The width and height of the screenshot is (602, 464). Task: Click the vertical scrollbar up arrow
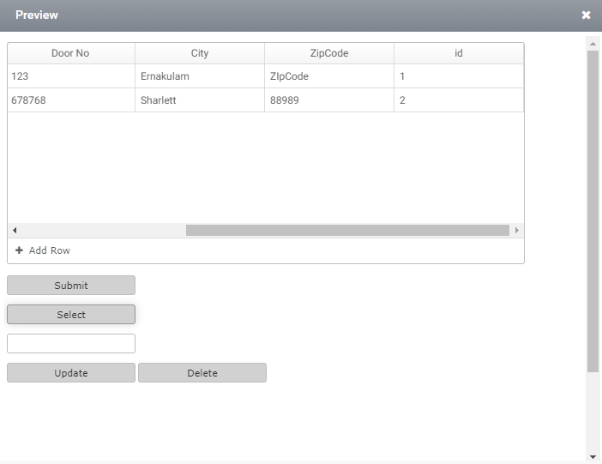point(593,44)
